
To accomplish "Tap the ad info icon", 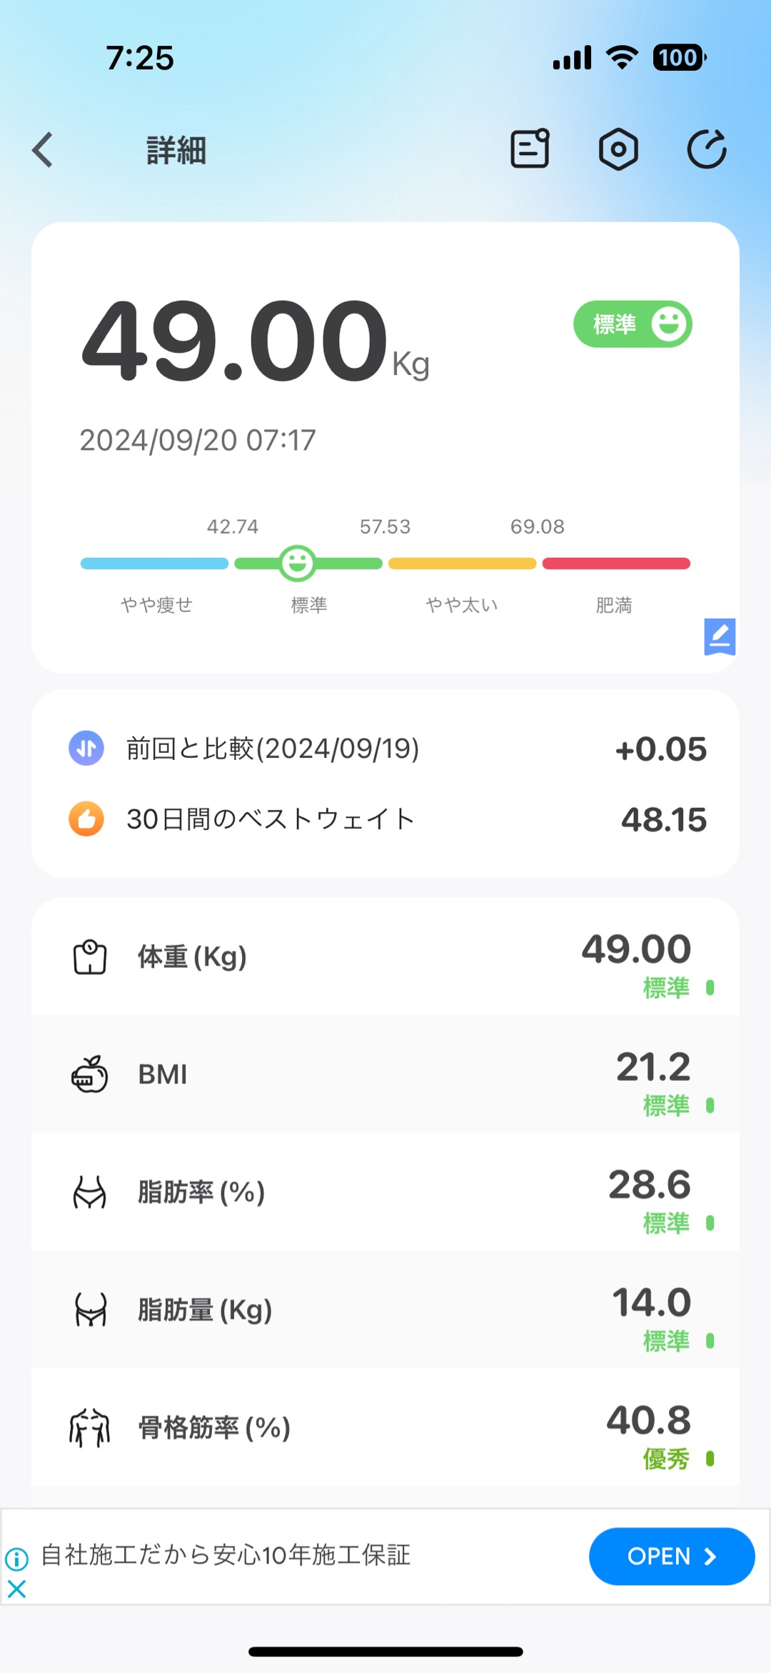I will click(x=16, y=1559).
